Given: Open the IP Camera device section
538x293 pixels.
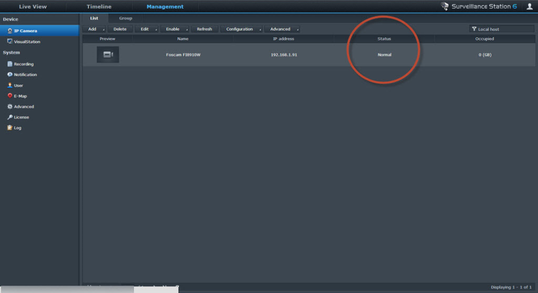Looking at the screenshot, I should [x=26, y=31].
